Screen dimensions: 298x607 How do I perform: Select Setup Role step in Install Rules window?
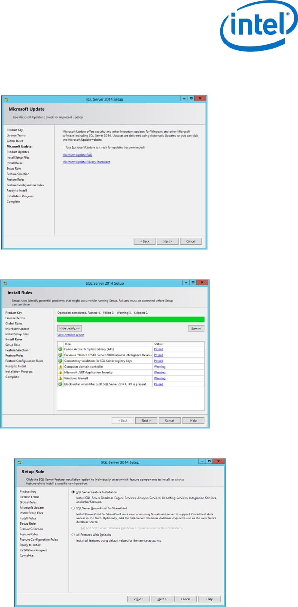(12, 345)
